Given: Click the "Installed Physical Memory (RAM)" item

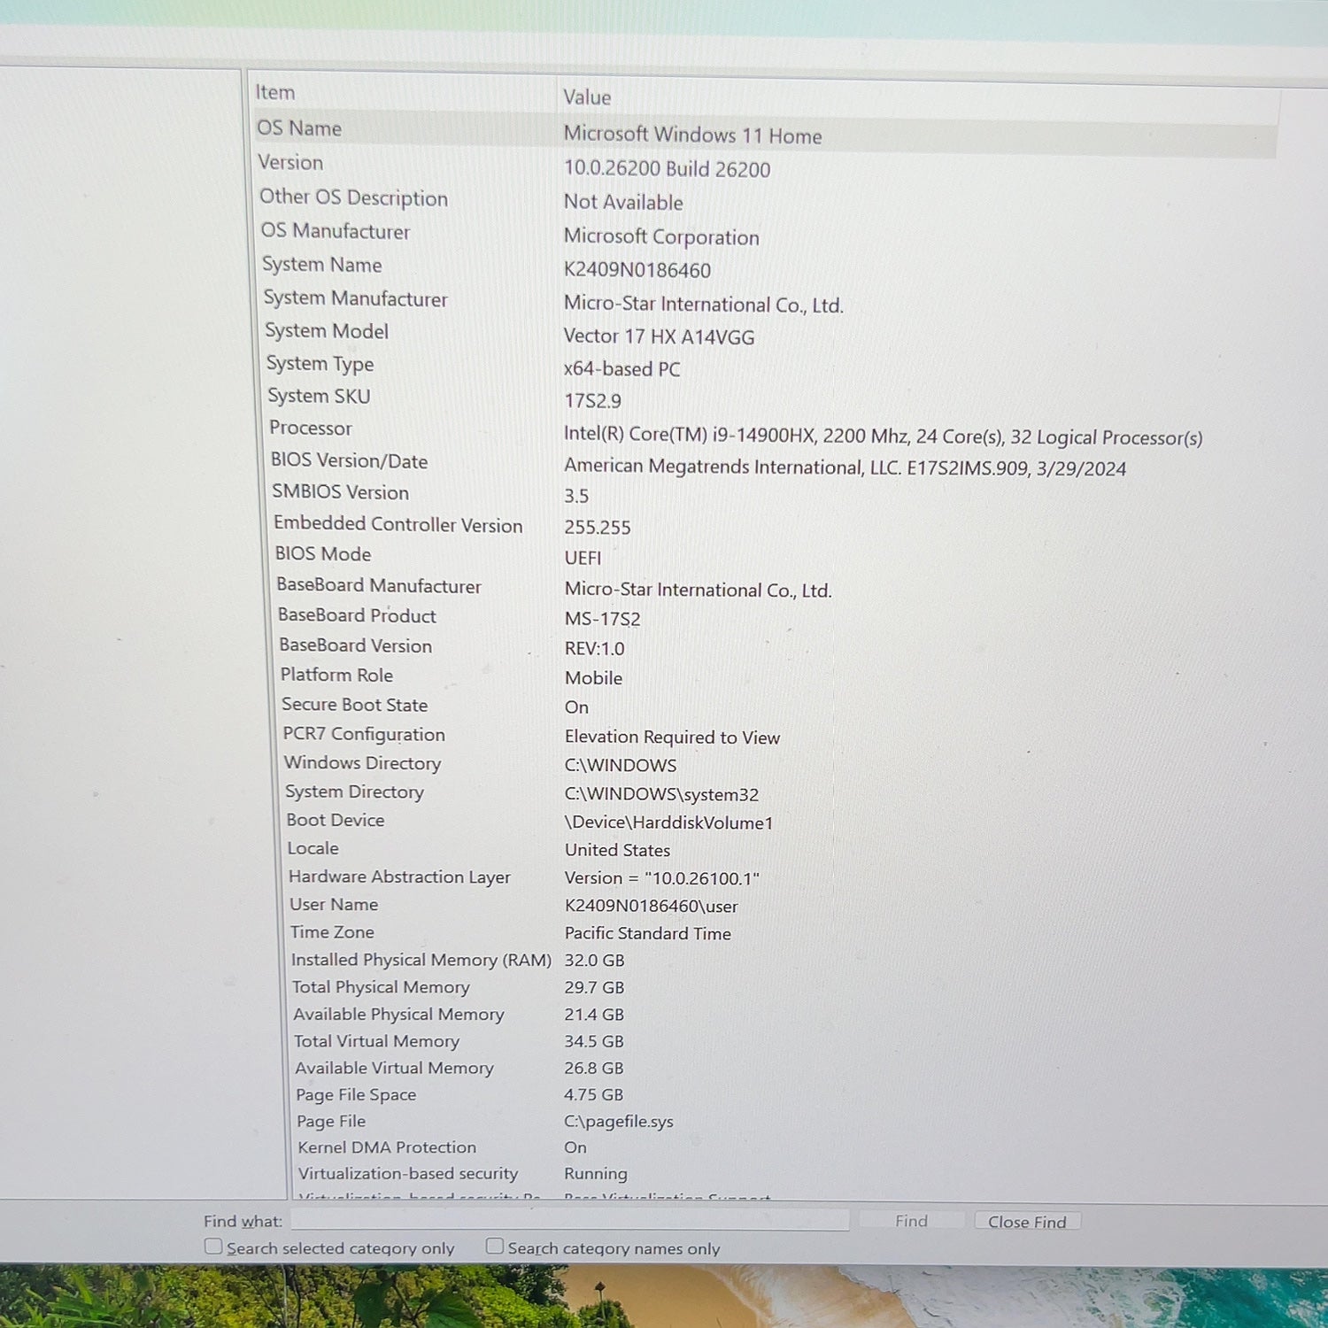Looking at the screenshot, I should coord(421,960).
